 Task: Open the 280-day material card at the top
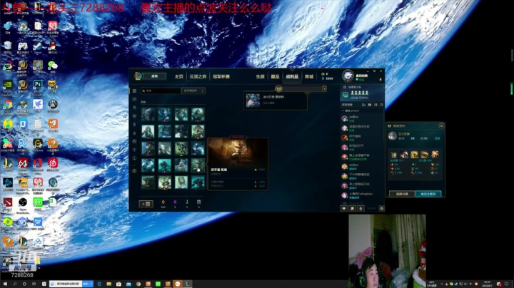click(276, 101)
